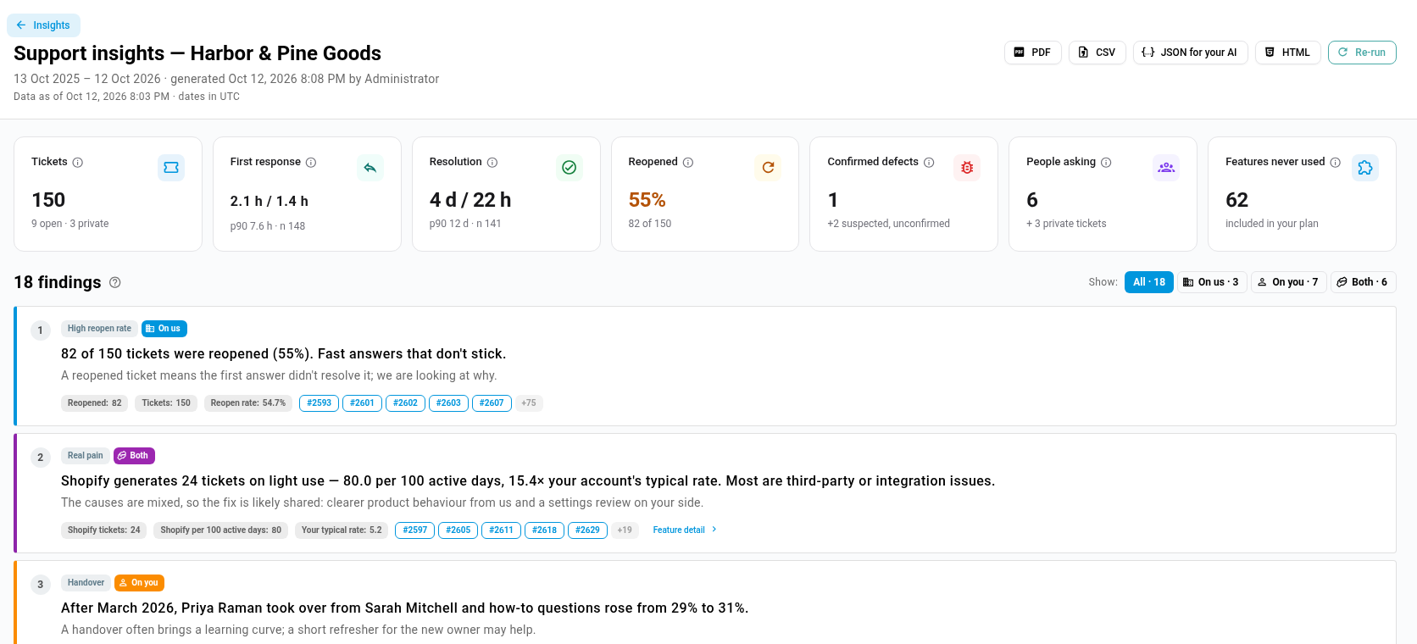Expand the +75 more tickets chip

[x=529, y=403]
